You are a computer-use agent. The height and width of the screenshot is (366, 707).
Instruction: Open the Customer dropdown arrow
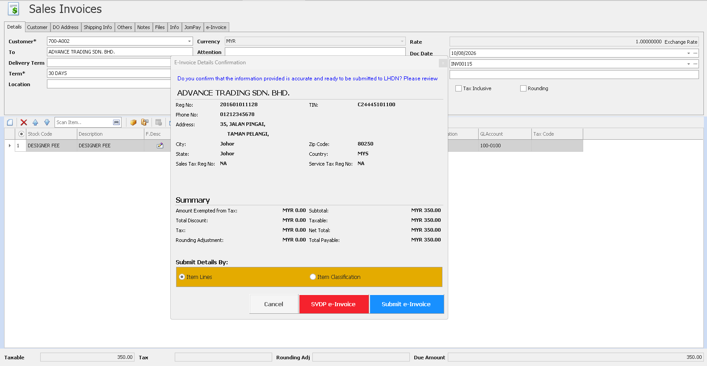(189, 41)
